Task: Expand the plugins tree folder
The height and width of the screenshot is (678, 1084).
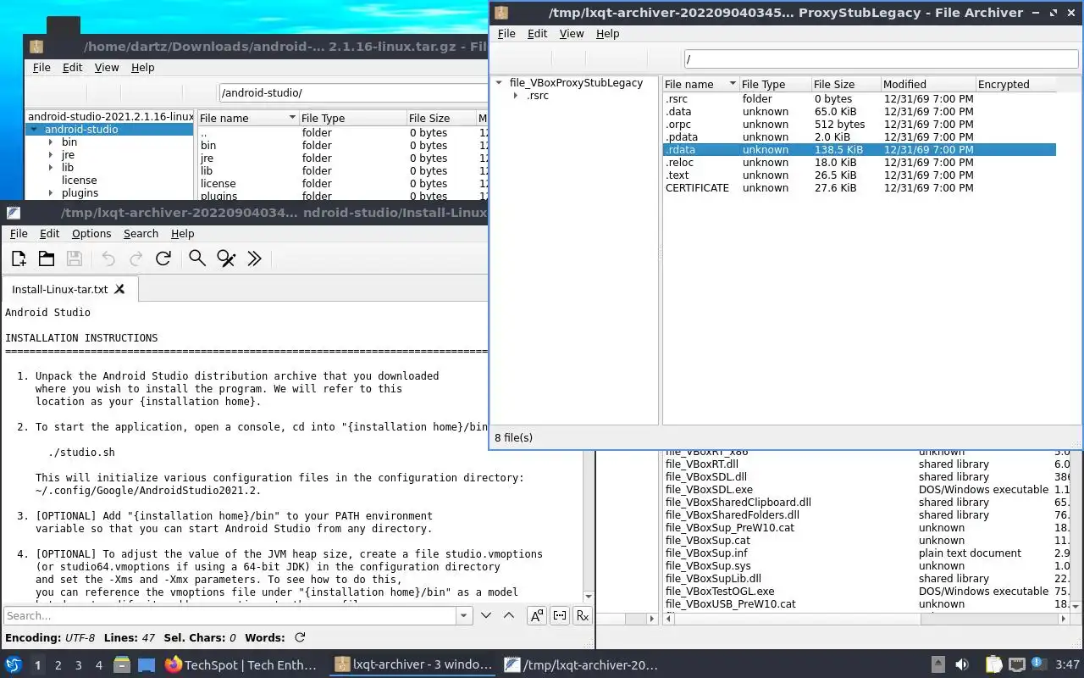Action: point(51,193)
